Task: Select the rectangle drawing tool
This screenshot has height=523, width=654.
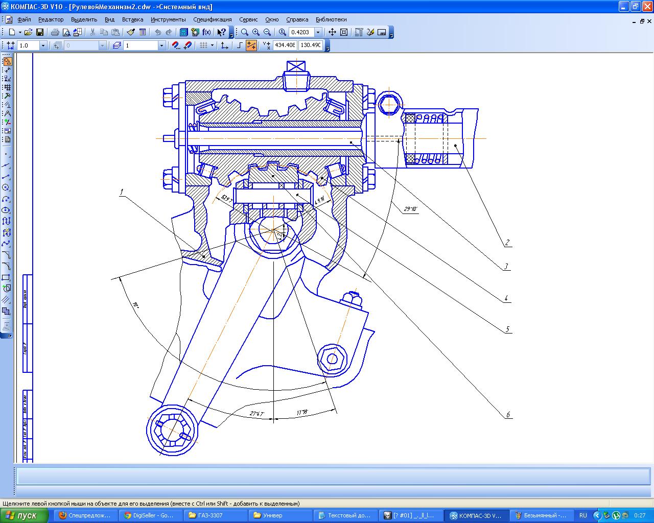Action: pyautogui.click(x=6, y=277)
